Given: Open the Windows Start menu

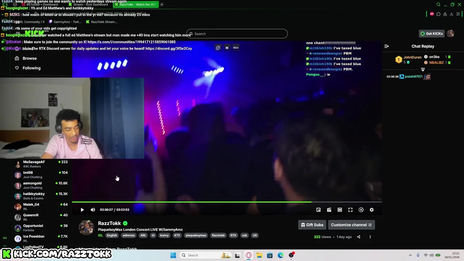Looking at the screenshot, I should pos(173,255).
